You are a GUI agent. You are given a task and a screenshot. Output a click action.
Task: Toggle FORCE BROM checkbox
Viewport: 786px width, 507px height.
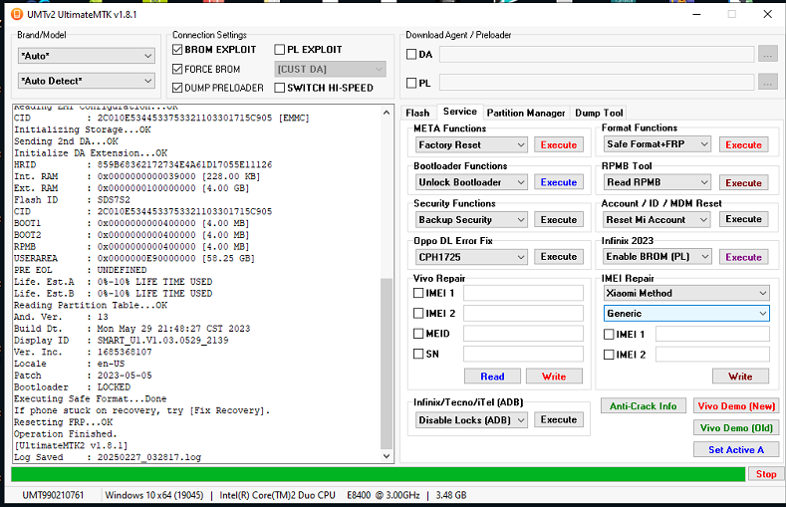tap(177, 69)
